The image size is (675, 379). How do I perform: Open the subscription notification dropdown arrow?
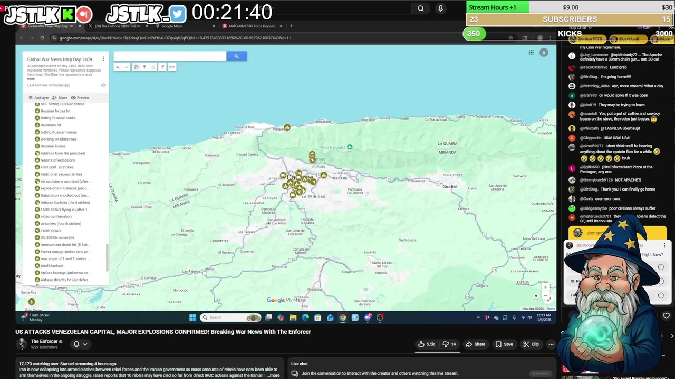click(x=84, y=344)
